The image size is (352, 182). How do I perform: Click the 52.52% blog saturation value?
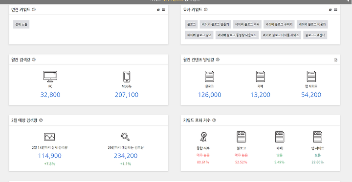(x=242, y=162)
